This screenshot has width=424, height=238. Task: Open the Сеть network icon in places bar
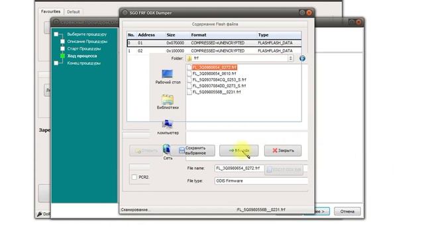166,149
